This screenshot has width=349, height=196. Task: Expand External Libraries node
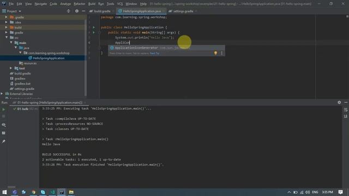[2, 94]
